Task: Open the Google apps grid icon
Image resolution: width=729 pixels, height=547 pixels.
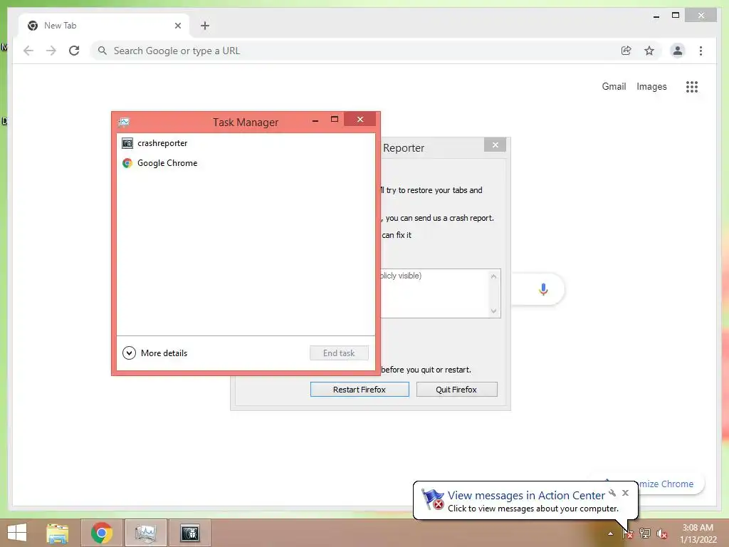Action: click(692, 86)
